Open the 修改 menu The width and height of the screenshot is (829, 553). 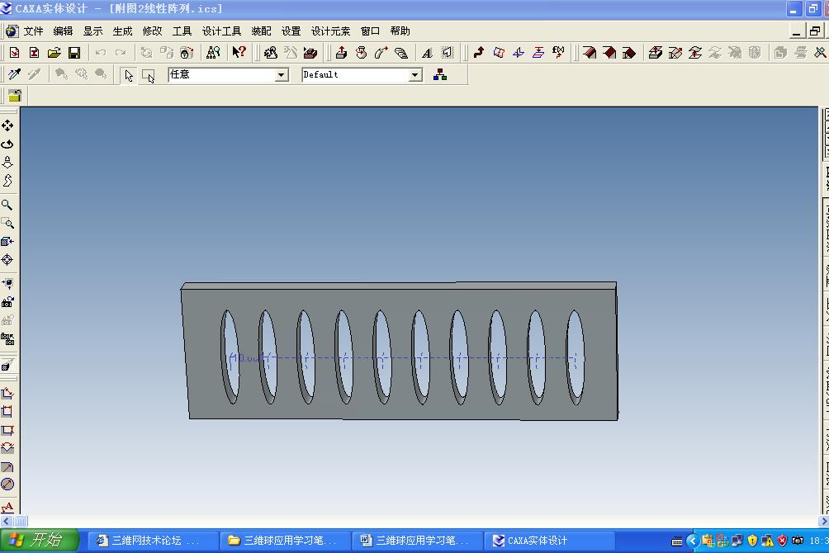pos(152,31)
